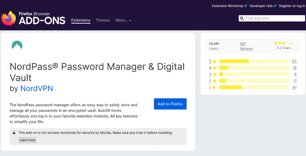Image resolution: width=306 pixels, height=156 pixels.
Task: Click the number 1 rating label
Action: 210,87
